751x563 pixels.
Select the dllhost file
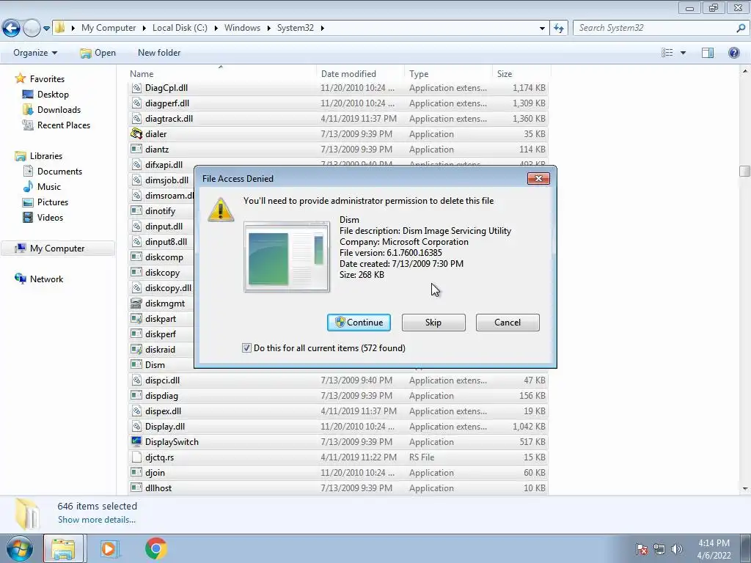[337, 487]
